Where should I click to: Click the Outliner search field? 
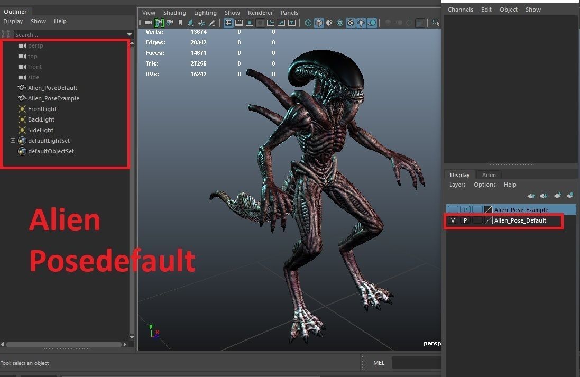coord(70,35)
